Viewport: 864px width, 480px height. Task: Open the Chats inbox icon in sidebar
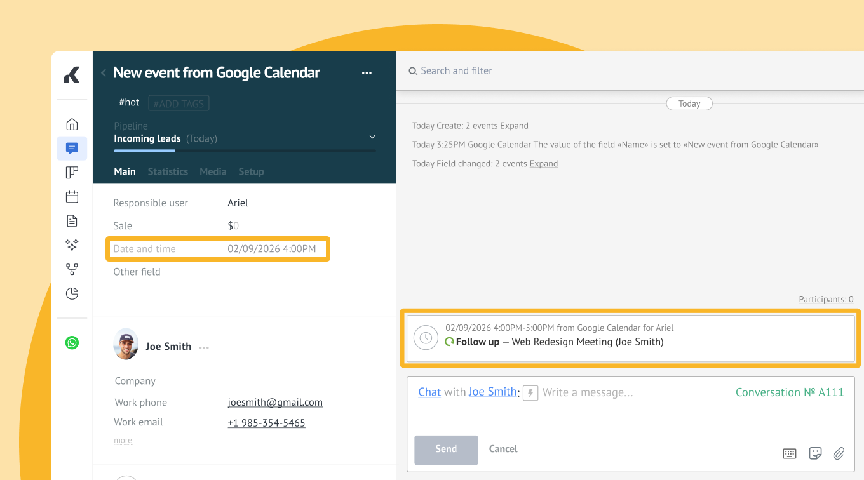point(72,148)
